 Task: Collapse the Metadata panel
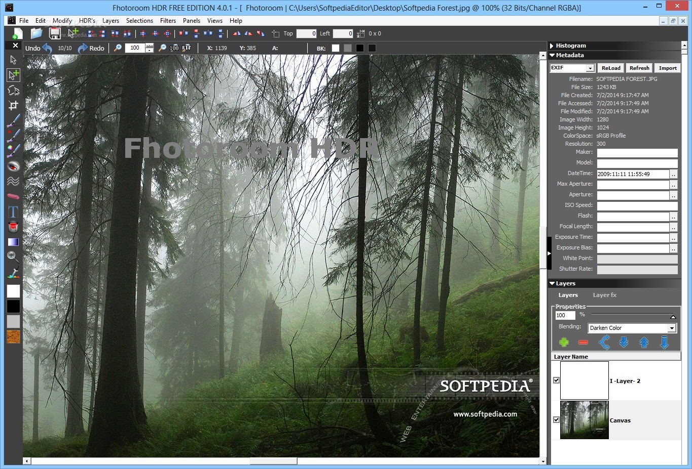click(552, 55)
